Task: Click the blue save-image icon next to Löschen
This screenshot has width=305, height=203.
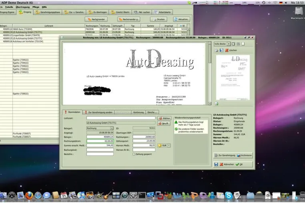Action: tap(221, 50)
